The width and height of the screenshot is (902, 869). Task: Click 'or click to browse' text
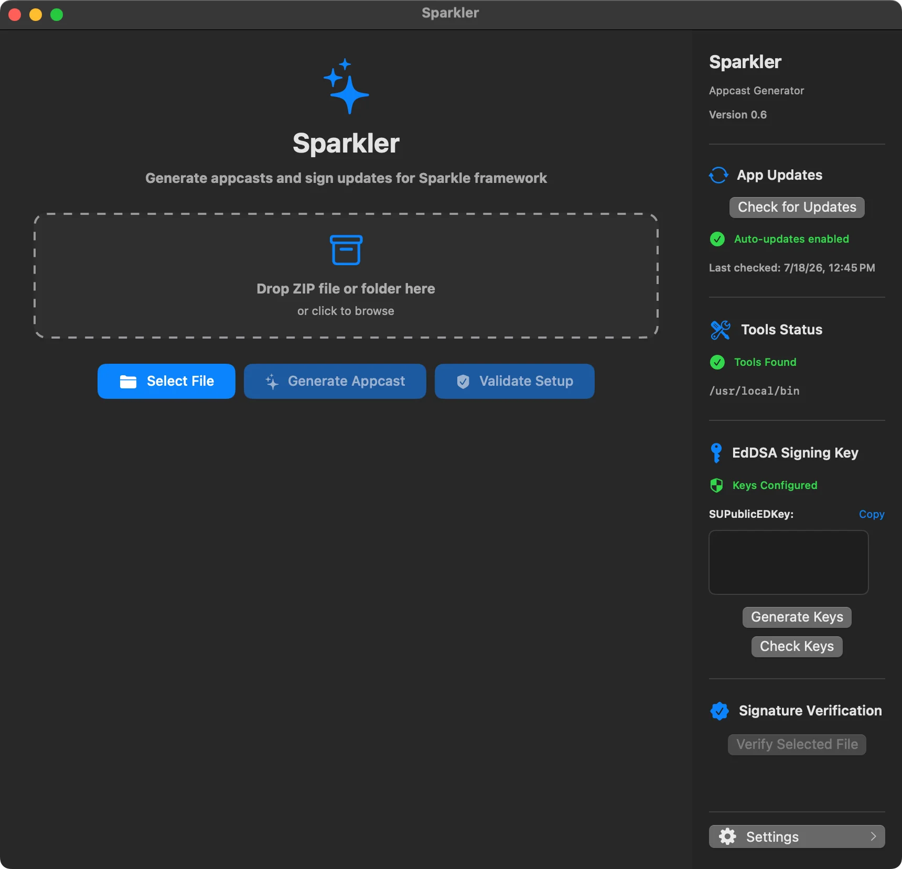point(346,311)
